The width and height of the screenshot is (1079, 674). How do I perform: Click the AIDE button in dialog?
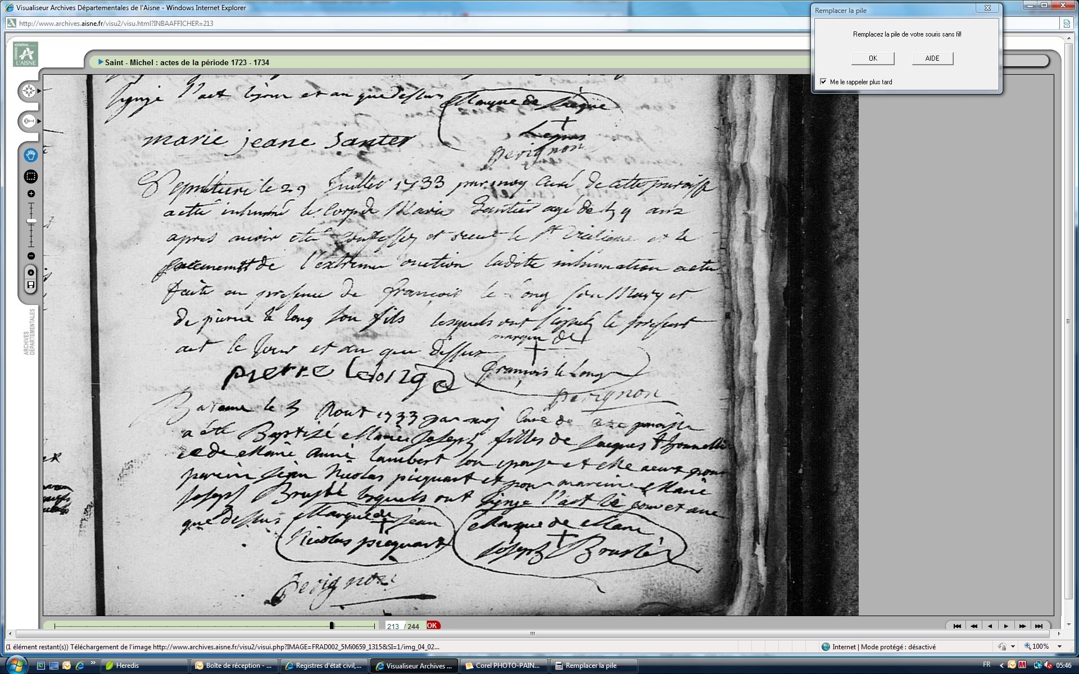932,58
